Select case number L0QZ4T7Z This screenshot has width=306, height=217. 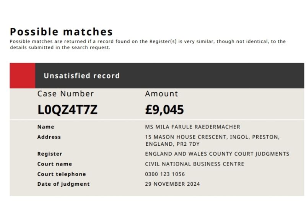pyautogui.click(x=68, y=109)
